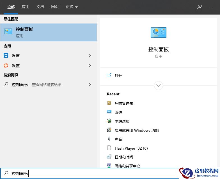This screenshot has height=179, width=220.
Task: Click the open-window icon beside 打开
Action: tap(109, 75)
